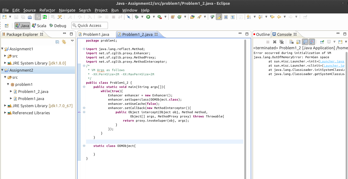Viewport: 348px width, 179px height.
Task: Toggle the pressed toolbar button beside Print
Action: click(38, 17)
